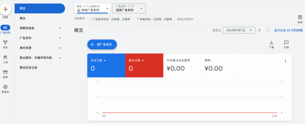Open 广告系列 megaphone icon in left rail
Screen dimensions: 305x124
pyautogui.click(x=5, y=28)
